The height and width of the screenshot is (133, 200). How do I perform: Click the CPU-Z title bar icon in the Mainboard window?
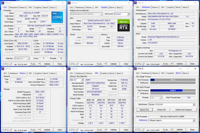[135, 2]
